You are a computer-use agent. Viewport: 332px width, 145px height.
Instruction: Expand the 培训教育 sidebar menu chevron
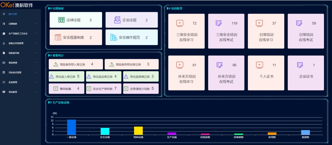(37, 92)
